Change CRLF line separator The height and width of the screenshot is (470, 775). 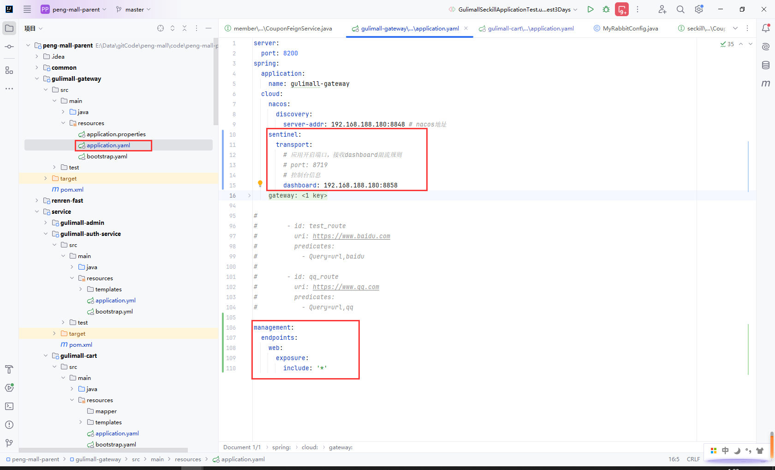click(693, 459)
